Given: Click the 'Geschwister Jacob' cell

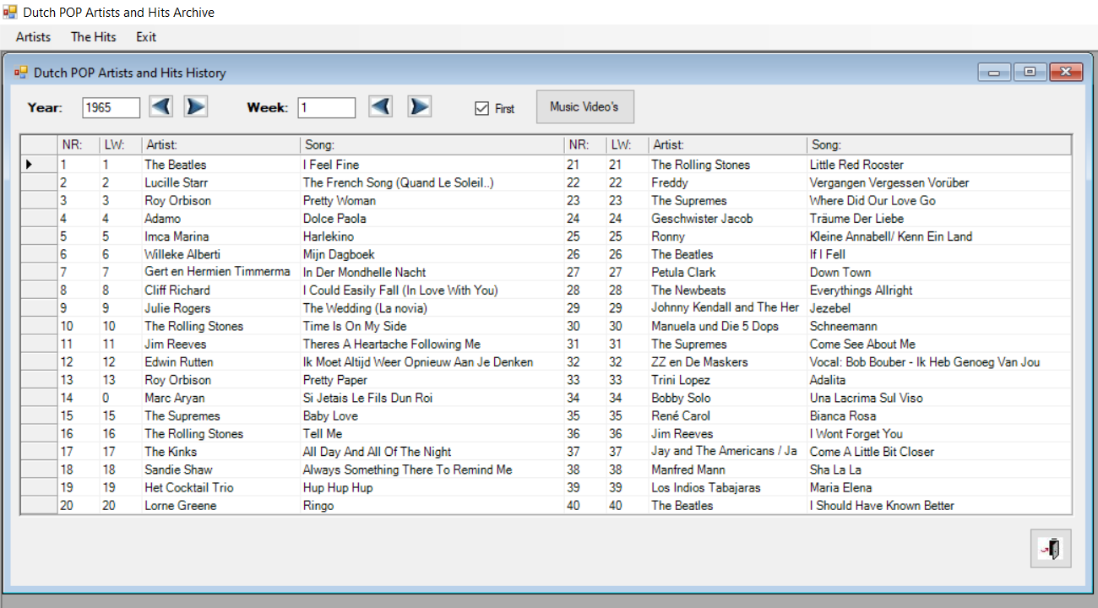Looking at the screenshot, I should click(x=727, y=219).
